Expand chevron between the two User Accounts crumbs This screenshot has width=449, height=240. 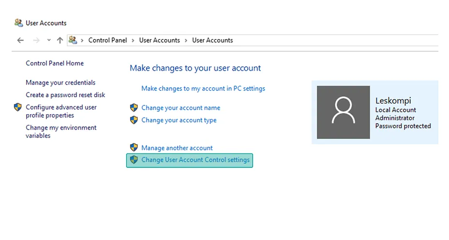pyautogui.click(x=186, y=40)
